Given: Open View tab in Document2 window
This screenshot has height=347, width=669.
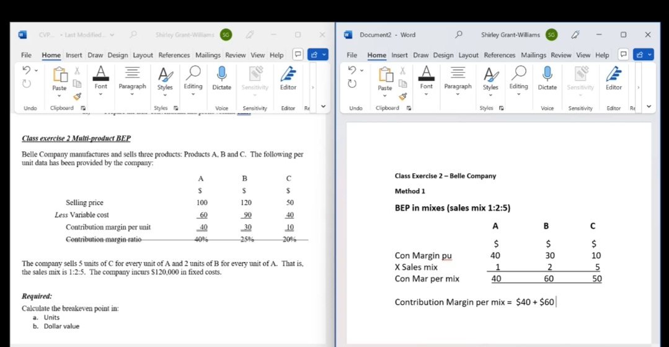Looking at the screenshot, I should [x=583, y=55].
